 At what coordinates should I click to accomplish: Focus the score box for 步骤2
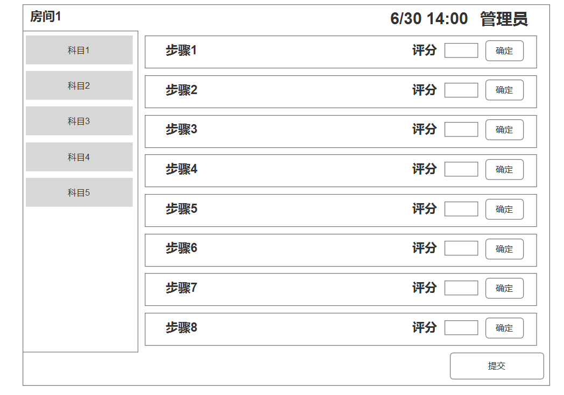[461, 90]
